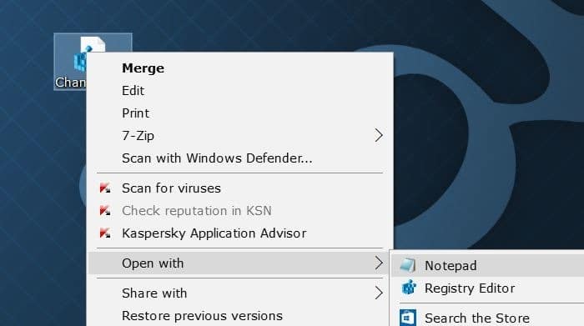This screenshot has height=326, width=584.
Task: Open Kaspersky Application Advisor
Action: click(240, 233)
